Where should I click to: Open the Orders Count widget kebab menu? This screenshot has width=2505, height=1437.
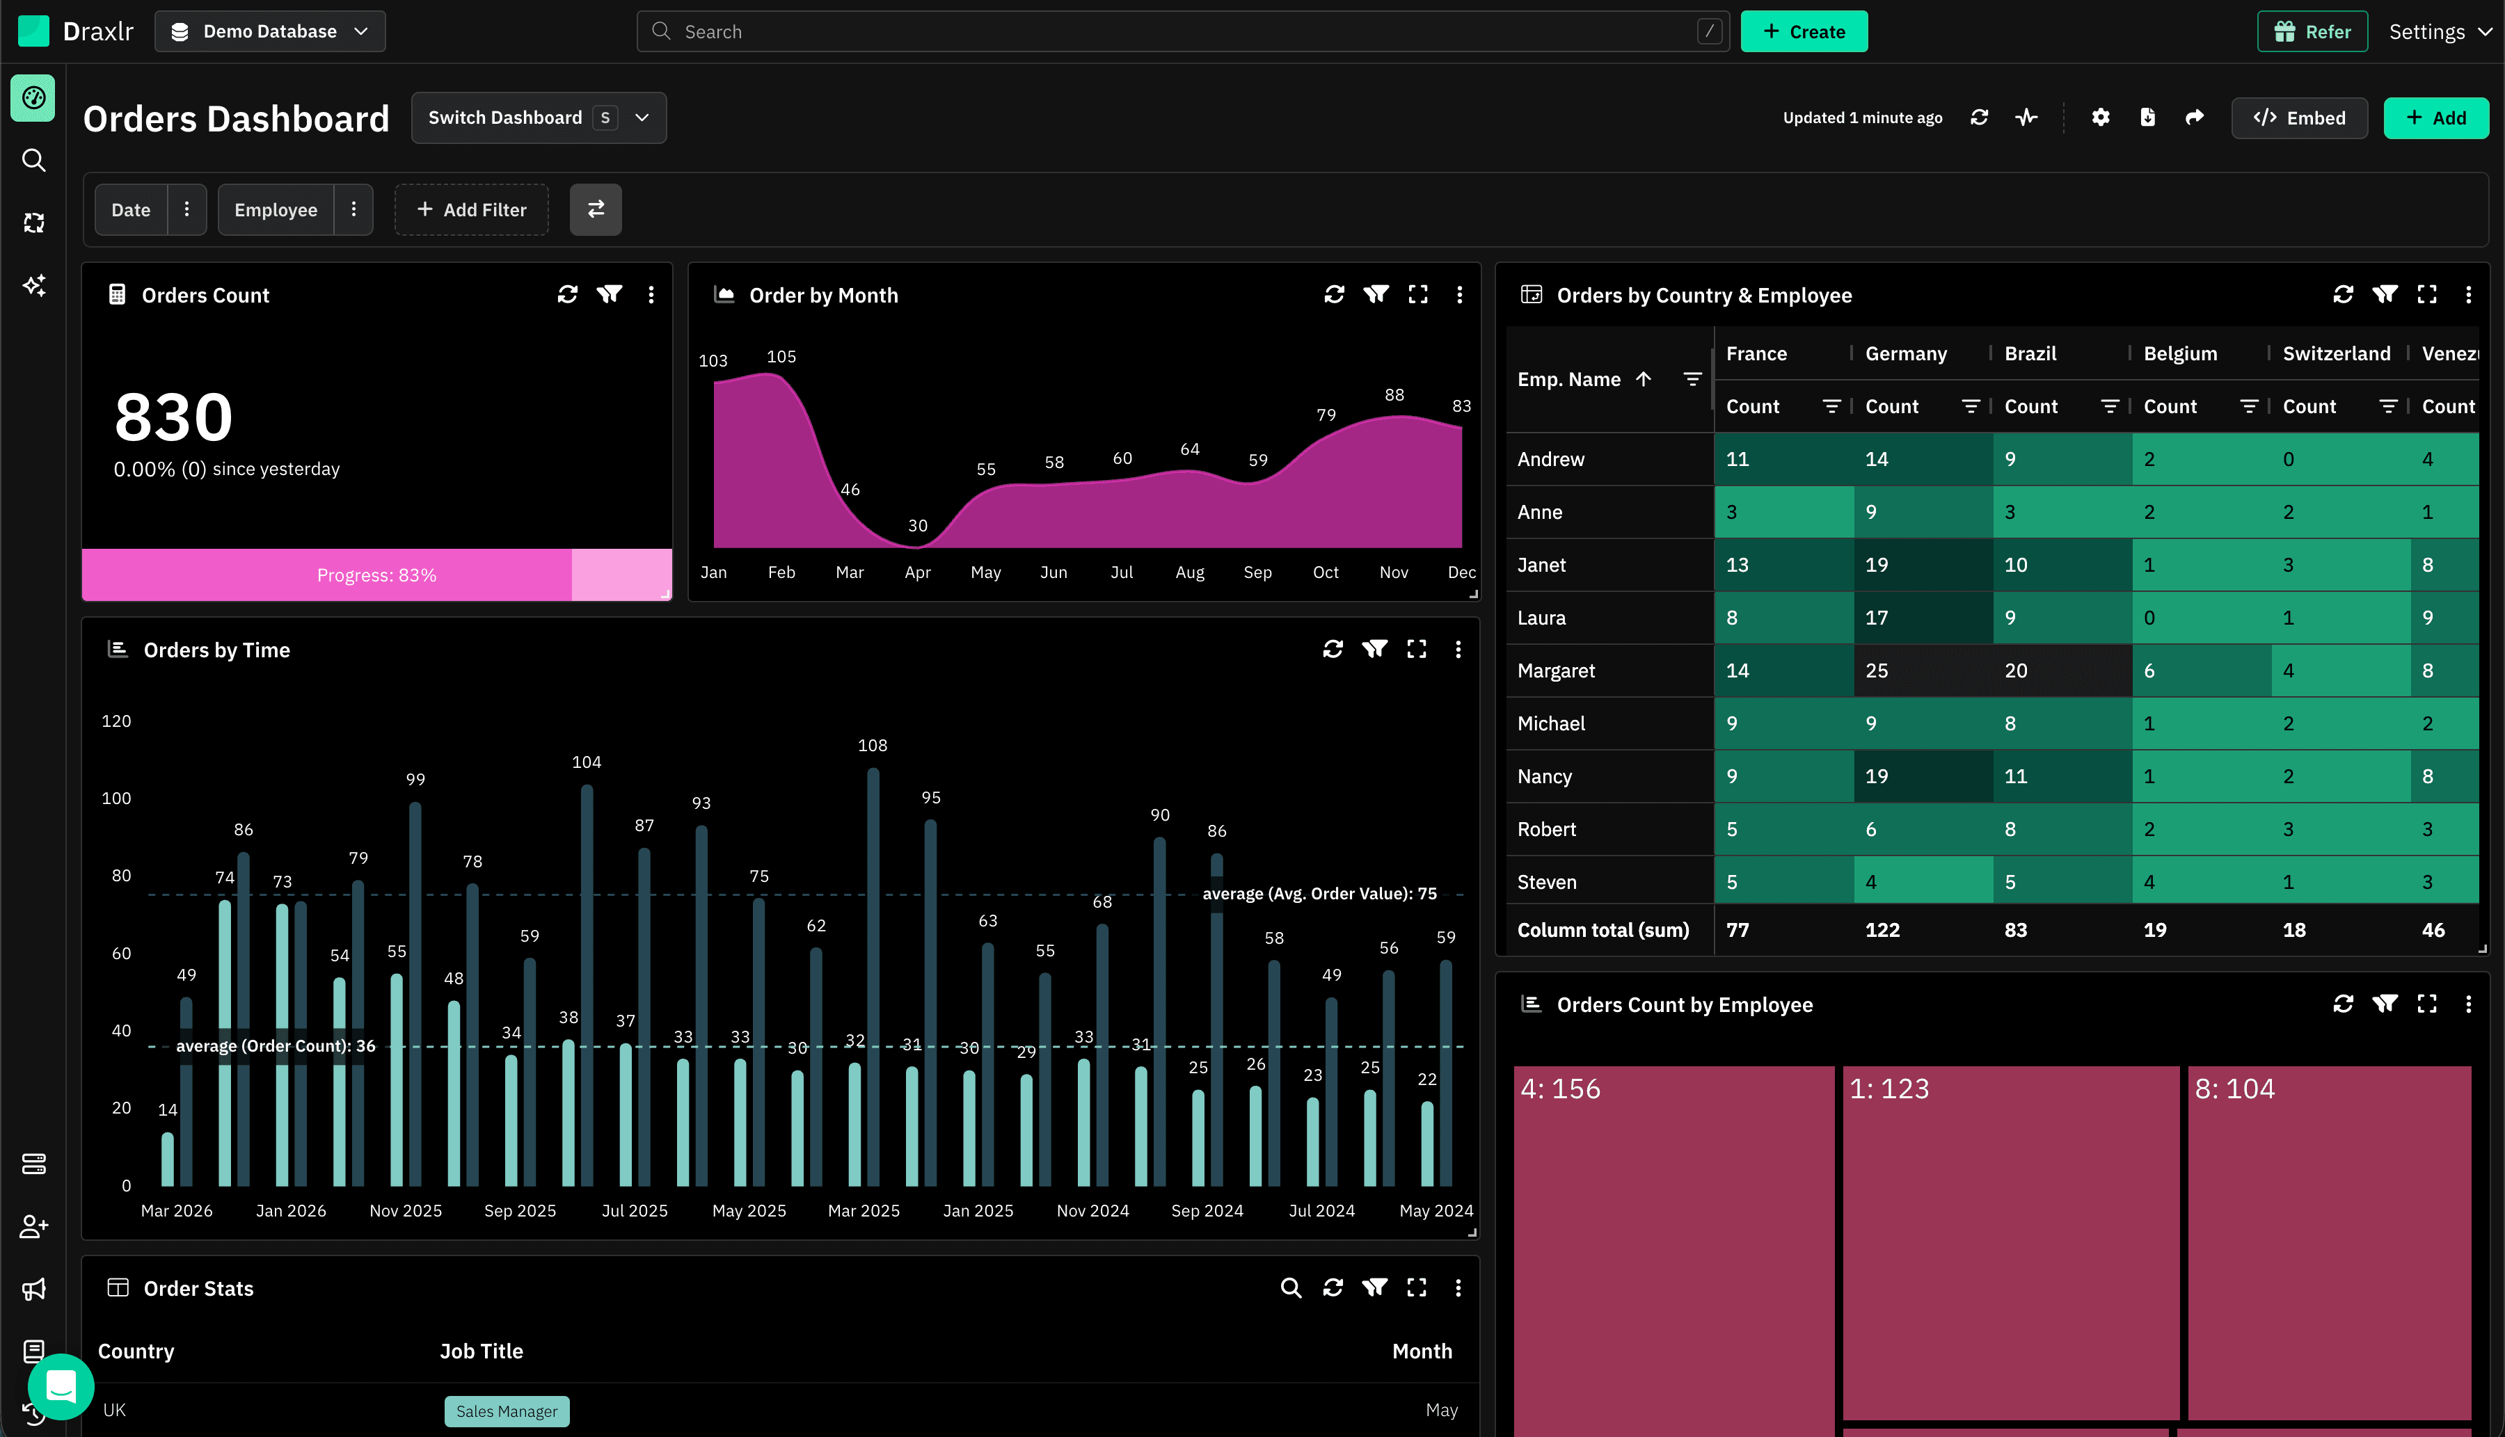coord(651,294)
